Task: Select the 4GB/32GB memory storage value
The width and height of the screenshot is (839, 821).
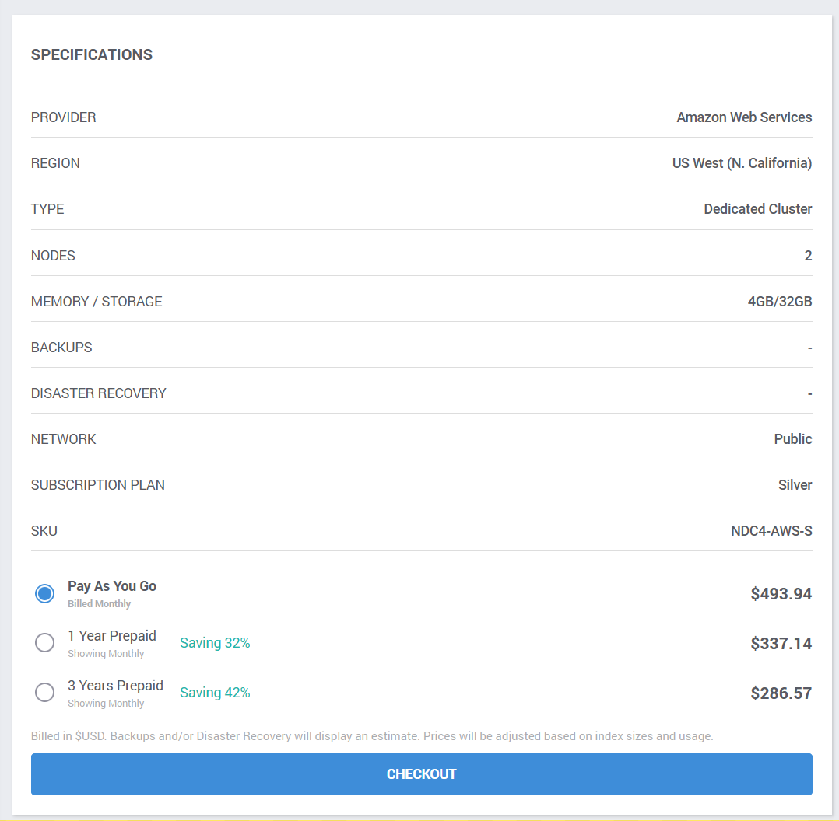Action: pyautogui.click(x=780, y=301)
